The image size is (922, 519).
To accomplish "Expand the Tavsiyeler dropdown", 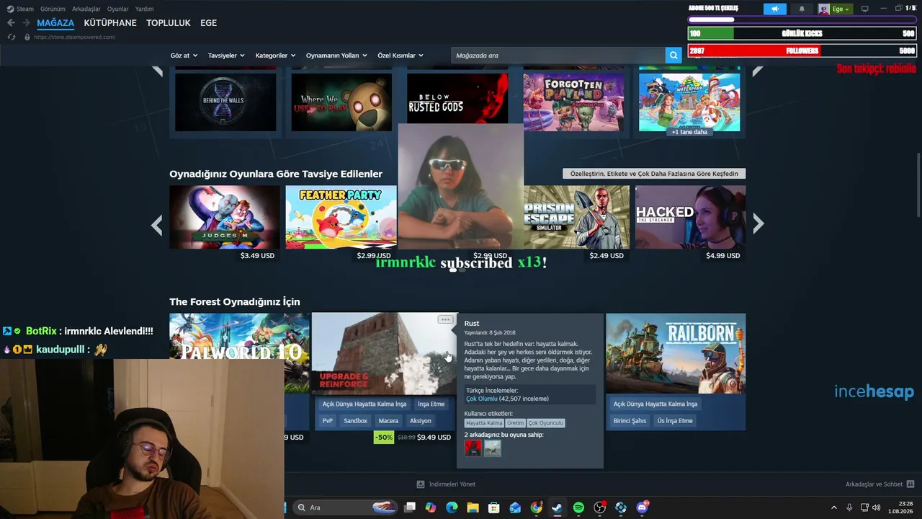I will point(226,56).
